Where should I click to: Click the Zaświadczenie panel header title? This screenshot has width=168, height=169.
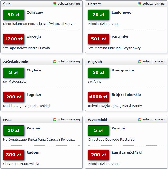tap(16, 62)
